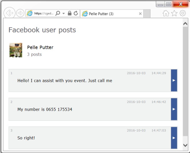The image size is (190, 153).
Task: Expand post 1 with blue arrow
Action: 174,80
